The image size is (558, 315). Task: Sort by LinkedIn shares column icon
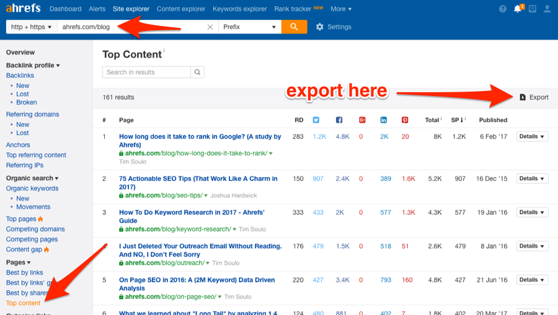pyautogui.click(x=384, y=120)
